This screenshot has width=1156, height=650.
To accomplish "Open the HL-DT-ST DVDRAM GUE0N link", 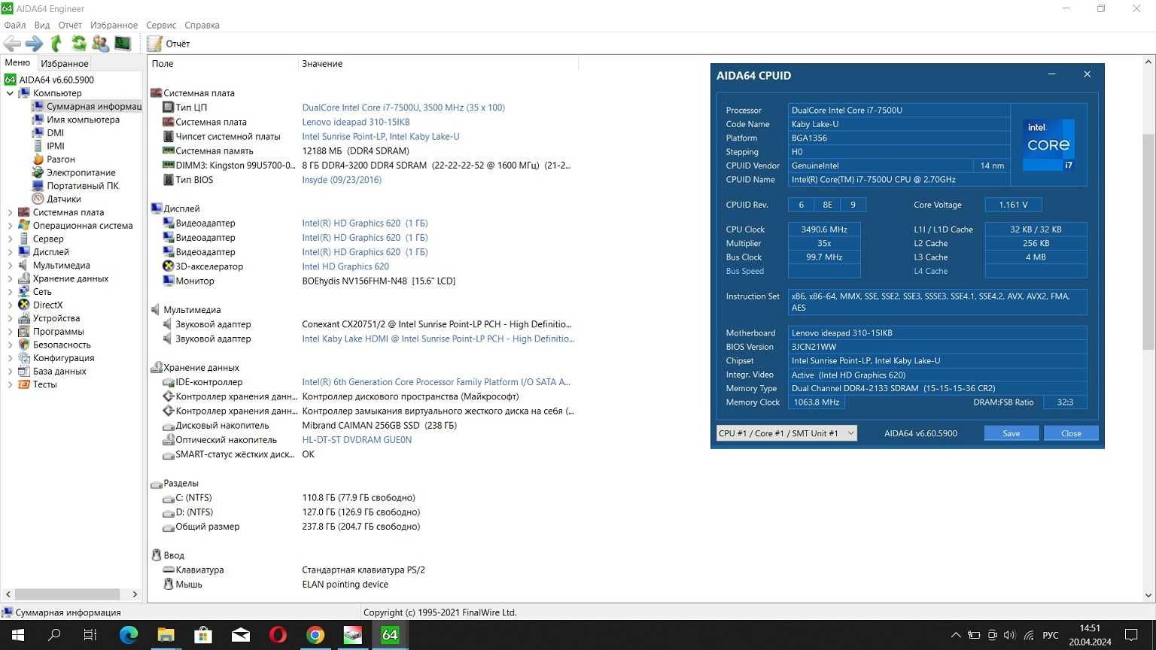I will pyautogui.click(x=357, y=440).
